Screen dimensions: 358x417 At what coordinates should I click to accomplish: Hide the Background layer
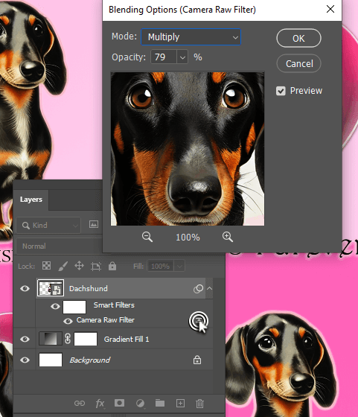pos(25,360)
